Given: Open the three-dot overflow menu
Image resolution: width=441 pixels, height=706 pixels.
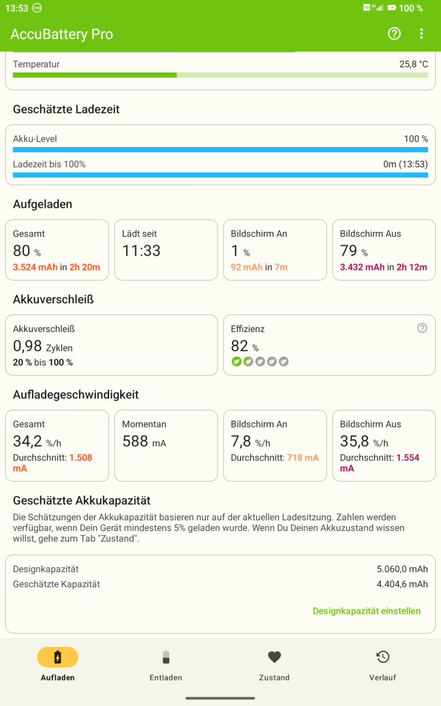Looking at the screenshot, I should [421, 34].
